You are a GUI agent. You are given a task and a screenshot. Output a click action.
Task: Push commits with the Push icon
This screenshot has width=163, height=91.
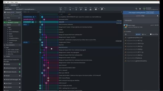pyautogui.click(x=76, y=9)
